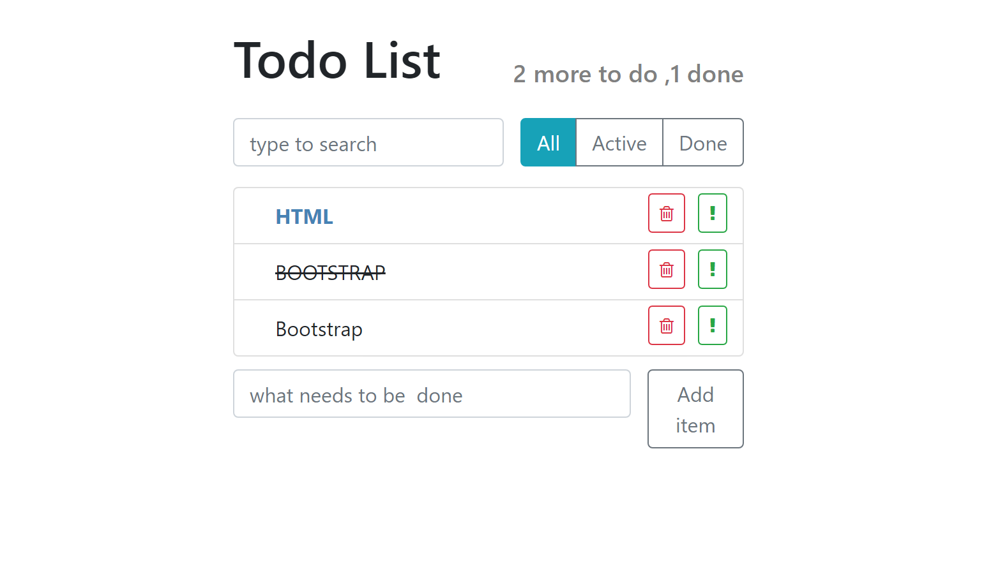Toggle importance on the strikethrough BOOTSTRAP item
This screenshot has height=583, width=1007.
pyautogui.click(x=712, y=269)
